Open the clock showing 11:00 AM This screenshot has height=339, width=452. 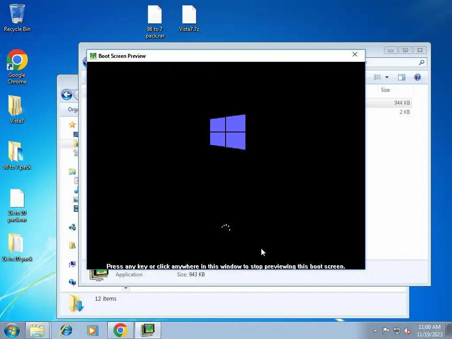click(429, 330)
